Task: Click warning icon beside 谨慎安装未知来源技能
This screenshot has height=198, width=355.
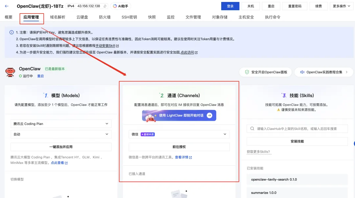Action: 278,110
